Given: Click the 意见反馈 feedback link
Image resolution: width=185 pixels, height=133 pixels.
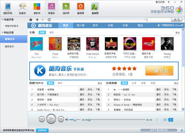Looking at the screenshot, I should [x=160, y=2].
